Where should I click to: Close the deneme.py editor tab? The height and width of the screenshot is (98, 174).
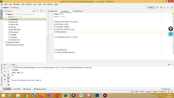pos(84,11)
